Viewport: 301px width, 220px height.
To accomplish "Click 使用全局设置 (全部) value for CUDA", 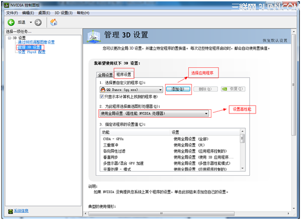I will [x=191, y=139].
